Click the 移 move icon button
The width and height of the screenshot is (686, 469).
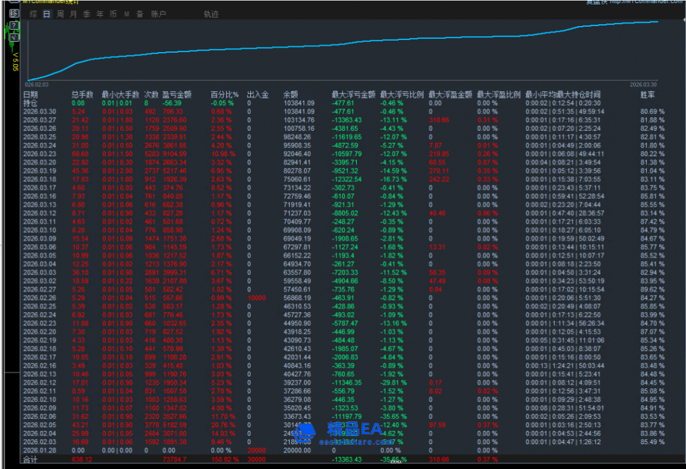[14, 13]
